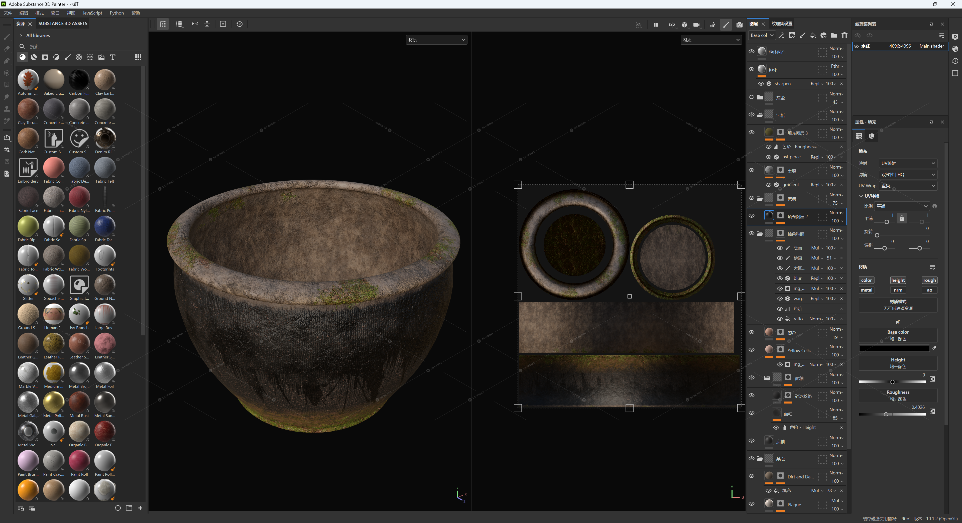Open the JavaScript menu
The height and width of the screenshot is (523, 962).
coord(92,13)
